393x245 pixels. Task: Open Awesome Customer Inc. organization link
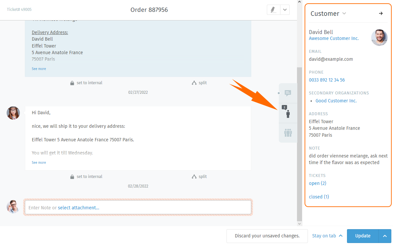(x=334, y=38)
